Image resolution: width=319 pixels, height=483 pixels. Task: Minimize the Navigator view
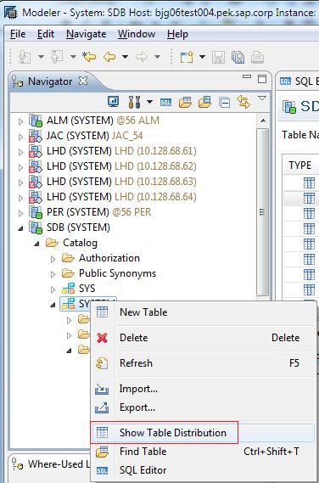247,76
